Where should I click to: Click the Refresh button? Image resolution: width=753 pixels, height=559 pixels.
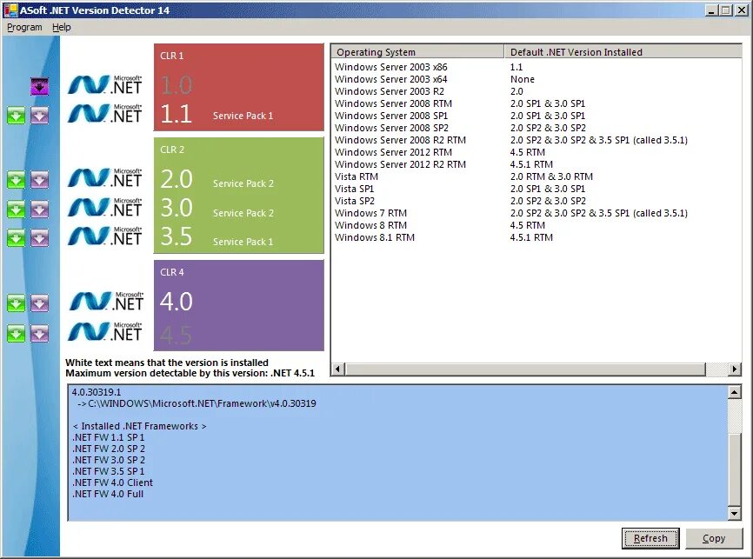650,538
